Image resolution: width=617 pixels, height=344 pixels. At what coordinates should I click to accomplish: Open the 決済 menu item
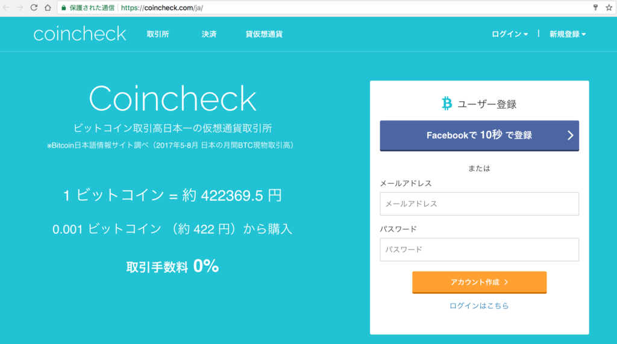point(209,34)
